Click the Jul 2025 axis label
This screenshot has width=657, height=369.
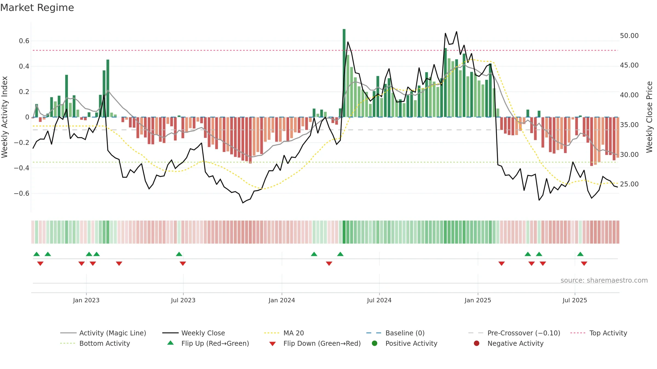click(x=575, y=300)
